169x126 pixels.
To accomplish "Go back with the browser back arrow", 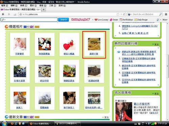I will (3, 14).
